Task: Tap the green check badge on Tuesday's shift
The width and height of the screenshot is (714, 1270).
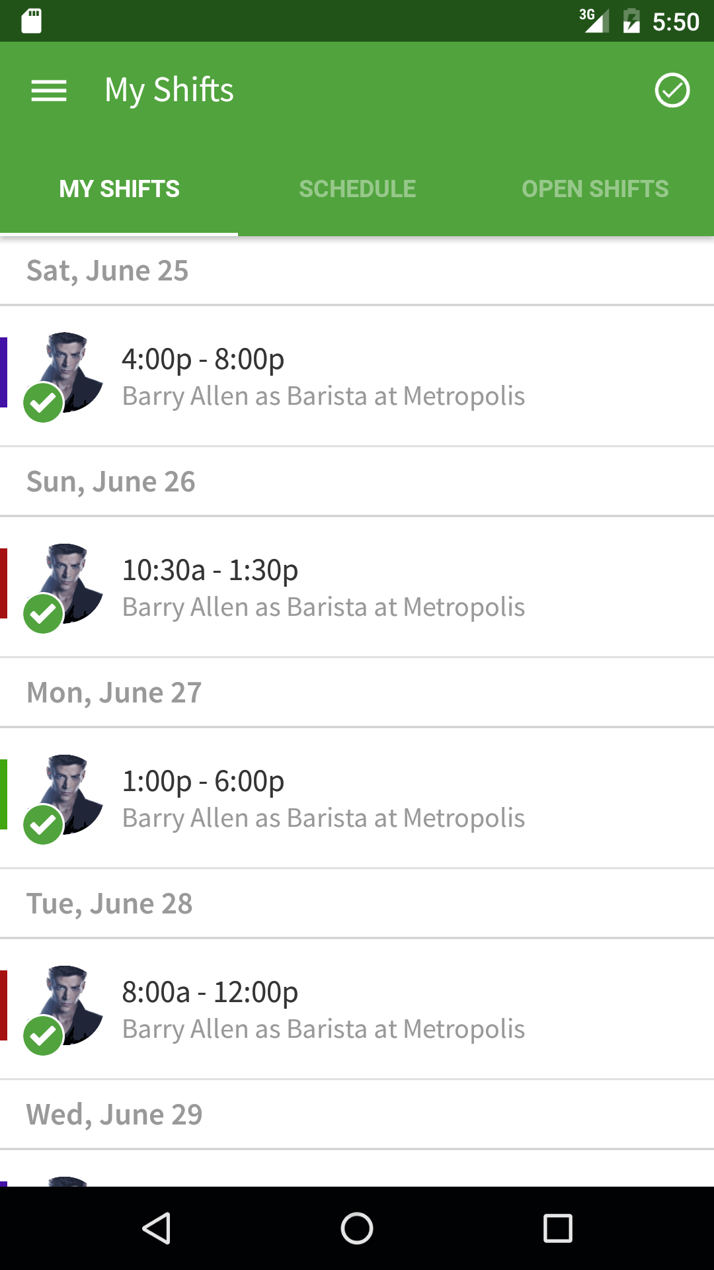Action: pyautogui.click(x=43, y=1036)
